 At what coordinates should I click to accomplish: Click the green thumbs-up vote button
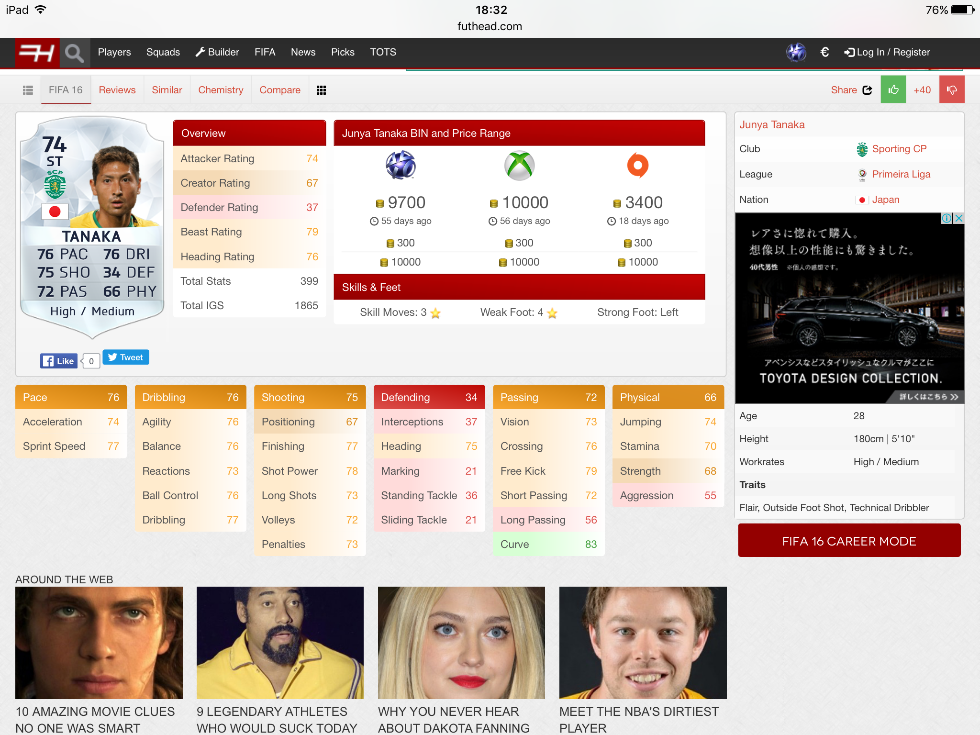tap(893, 89)
